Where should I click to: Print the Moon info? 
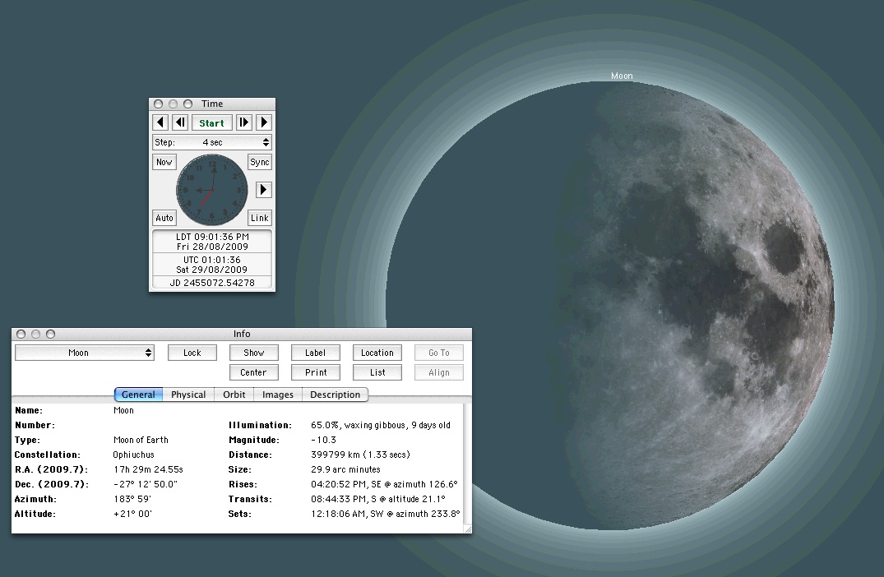(x=315, y=372)
